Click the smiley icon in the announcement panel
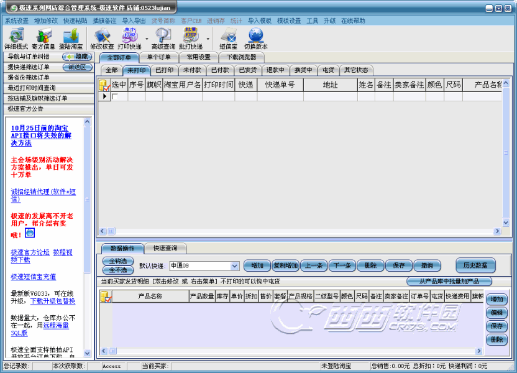Image resolution: width=517 pixels, height=373 pixels. pos(30,233)
